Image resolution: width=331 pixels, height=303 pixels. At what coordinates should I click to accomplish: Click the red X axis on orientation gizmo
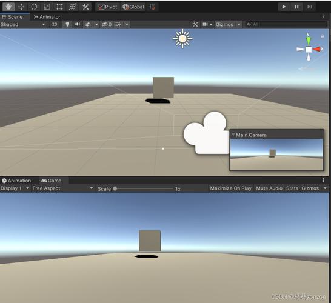(316, 49)
